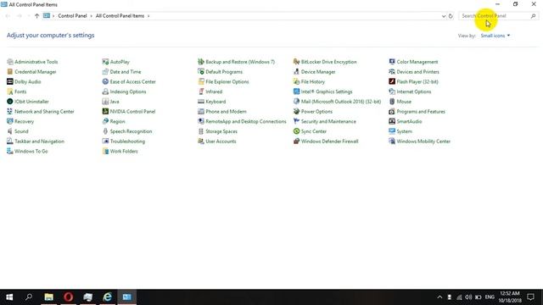Open the Windows Start menu
Screen dimensions: 543x305
9,297
